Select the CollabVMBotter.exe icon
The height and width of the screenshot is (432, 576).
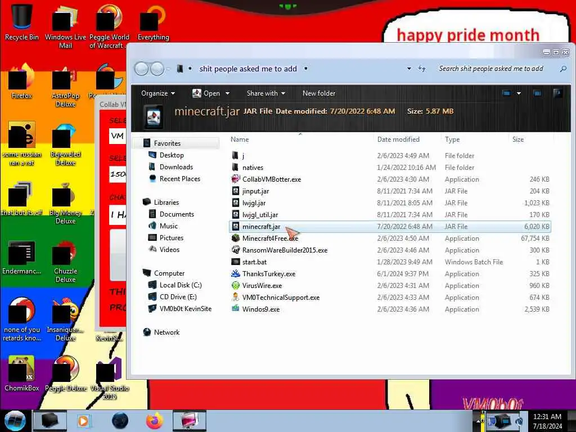(x=236, y=179)
